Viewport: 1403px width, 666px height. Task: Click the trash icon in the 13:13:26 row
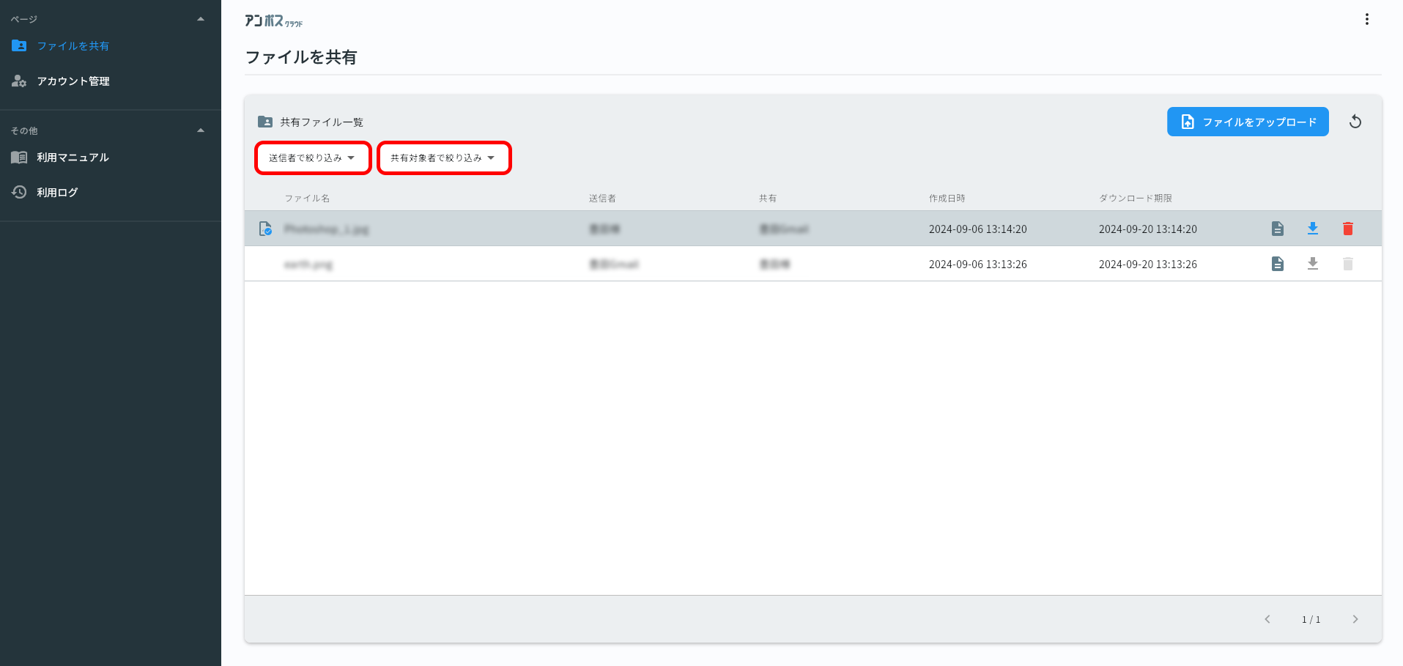click(x=1348, y=264)
